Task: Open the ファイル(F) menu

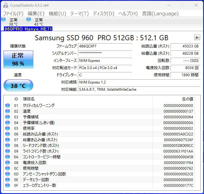Action: tap(13, 14)
